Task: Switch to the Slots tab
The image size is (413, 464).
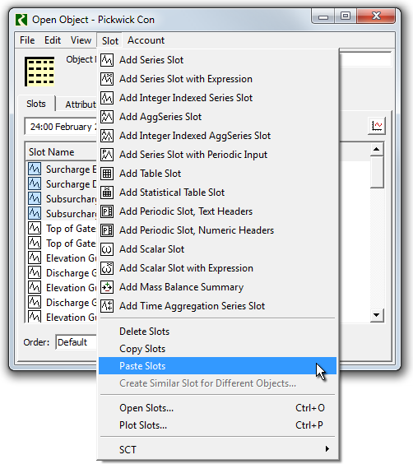Action: tap(36, 104)
